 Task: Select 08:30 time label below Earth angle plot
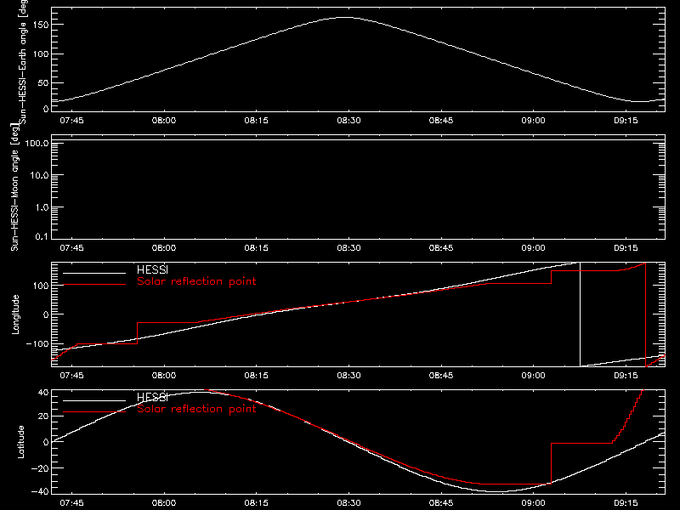348,120
